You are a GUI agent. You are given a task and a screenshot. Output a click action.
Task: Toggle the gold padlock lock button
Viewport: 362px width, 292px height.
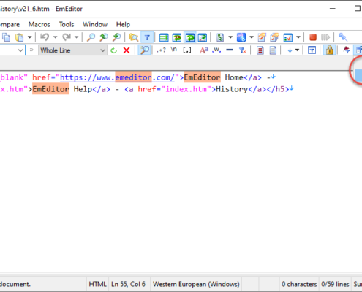[329, 50]
